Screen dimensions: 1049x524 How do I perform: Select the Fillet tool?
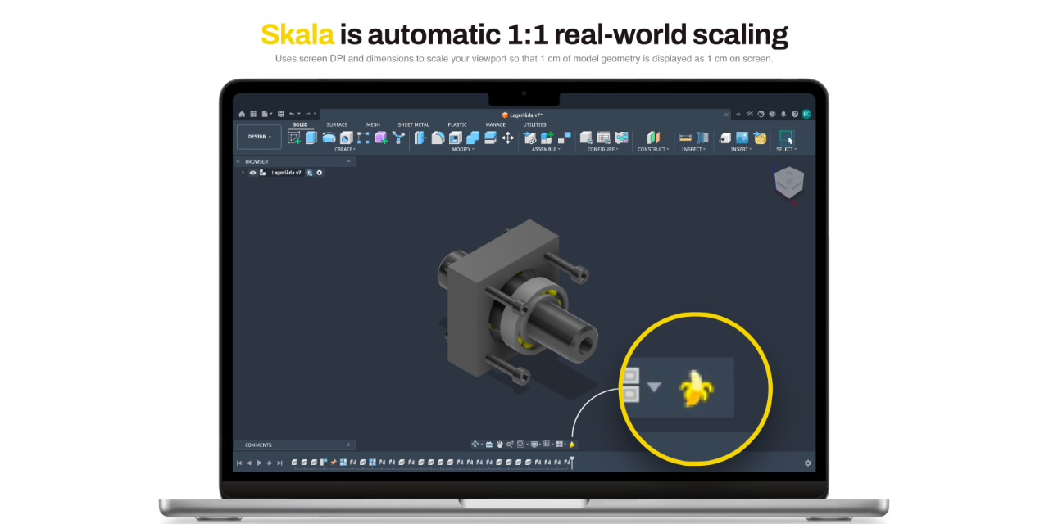438,138
